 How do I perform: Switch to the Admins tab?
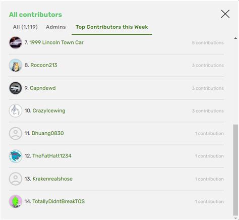pos(56,27)
